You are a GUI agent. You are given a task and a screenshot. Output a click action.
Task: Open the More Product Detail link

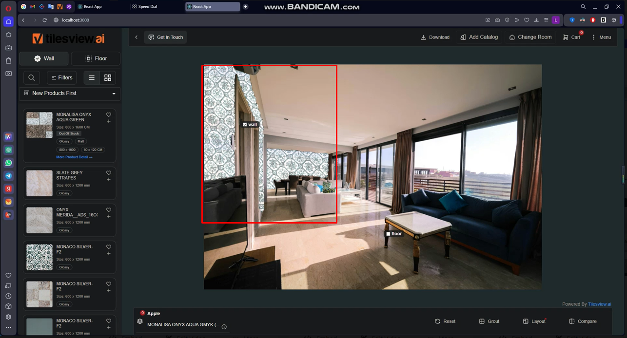click(74, 157)
